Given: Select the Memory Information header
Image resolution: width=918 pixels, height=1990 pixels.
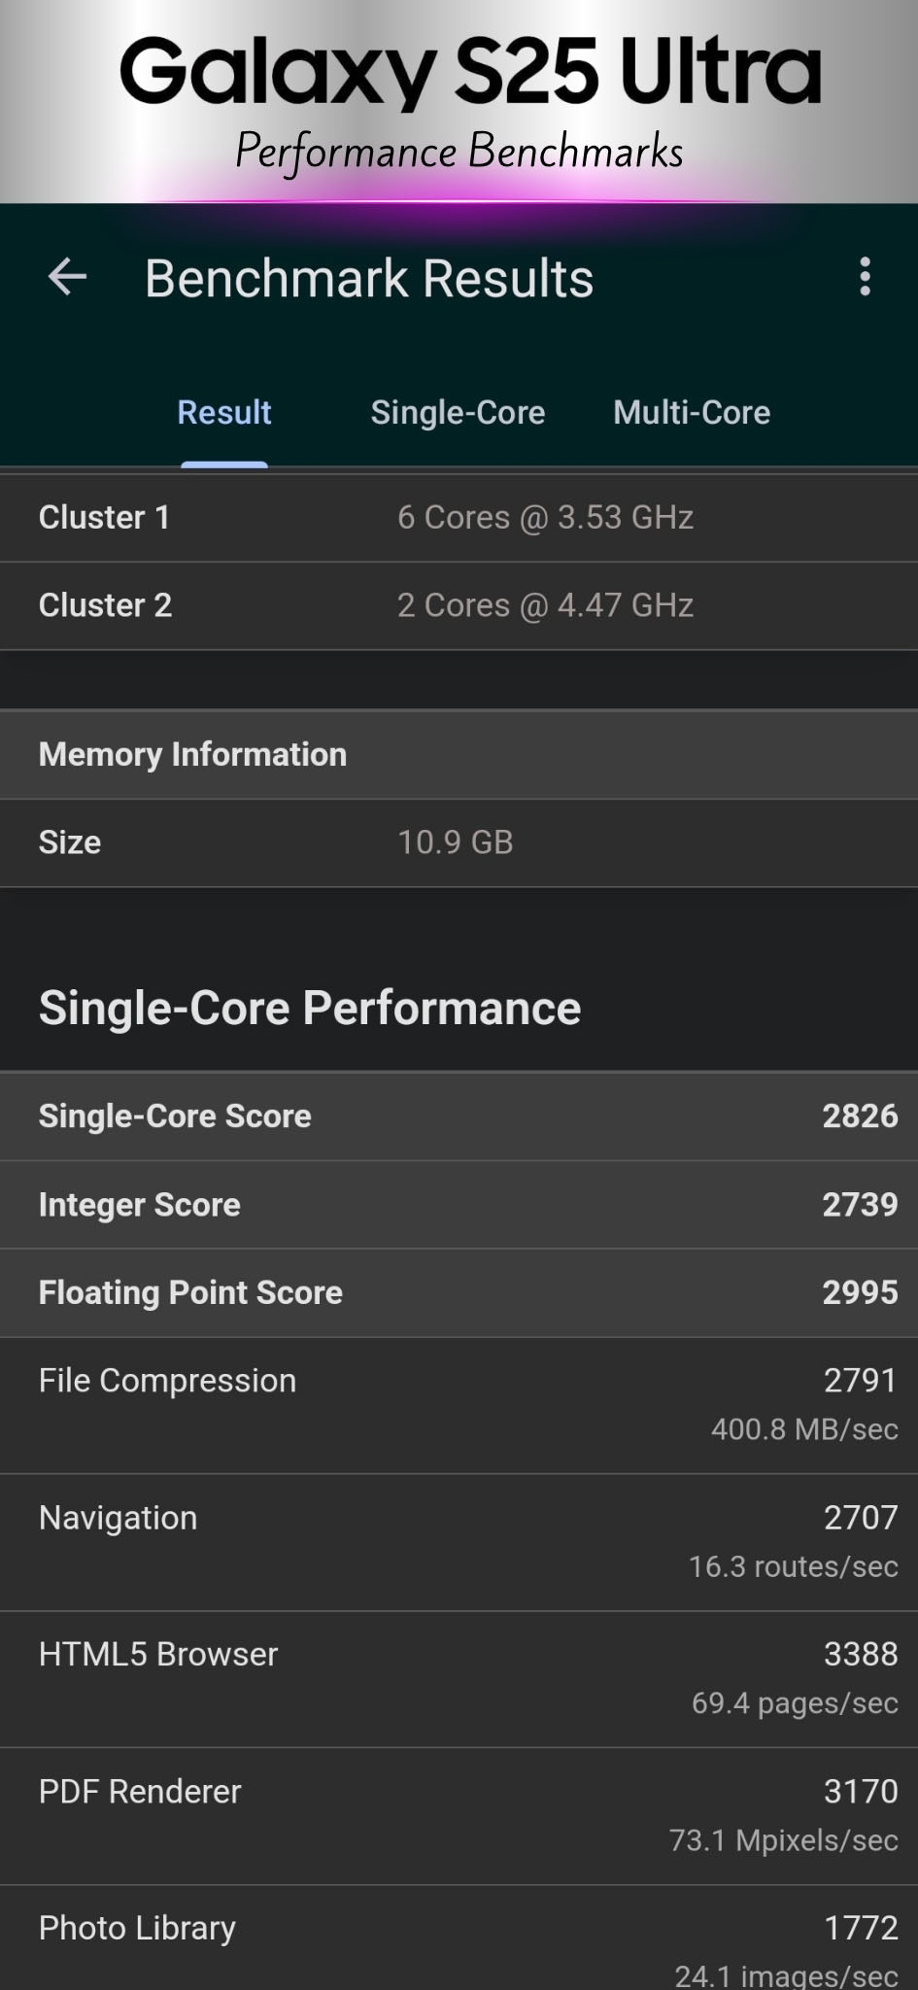Looking at the screenshot, I should tap(459, 755).
